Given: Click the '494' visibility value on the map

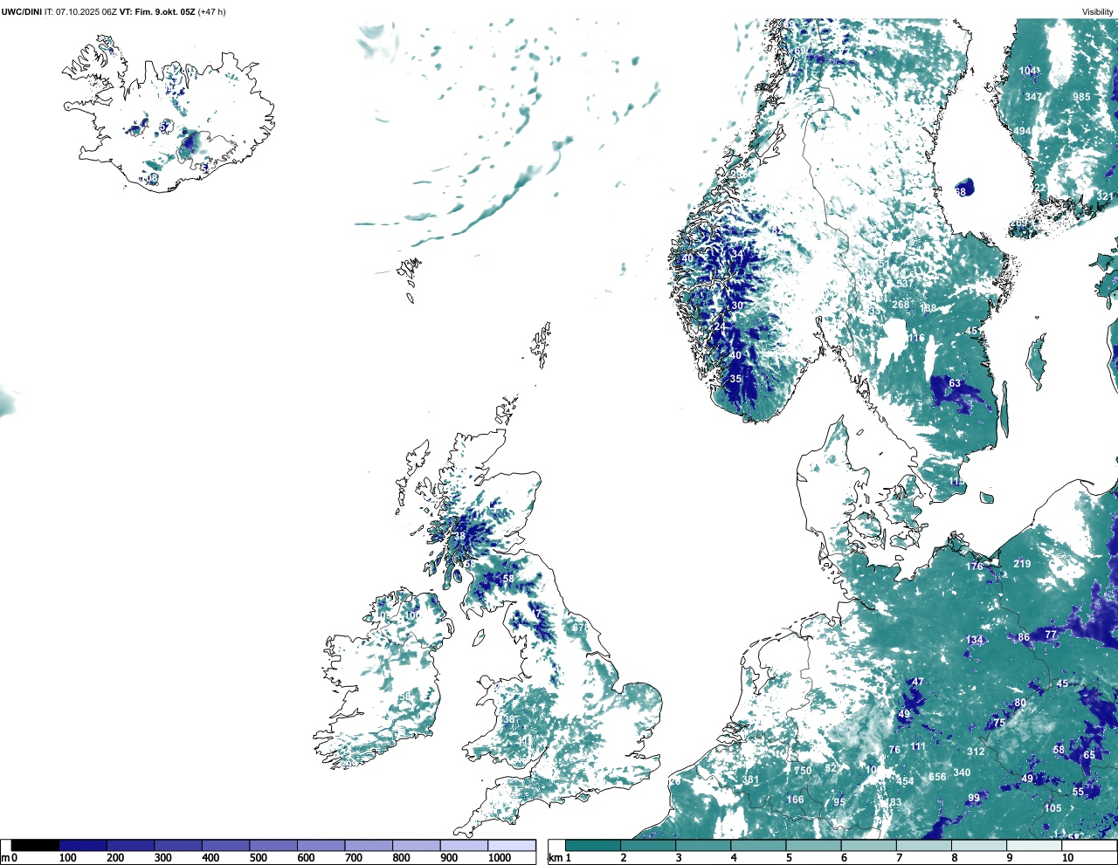Looking at the screenshot, I should point(1022,132).
